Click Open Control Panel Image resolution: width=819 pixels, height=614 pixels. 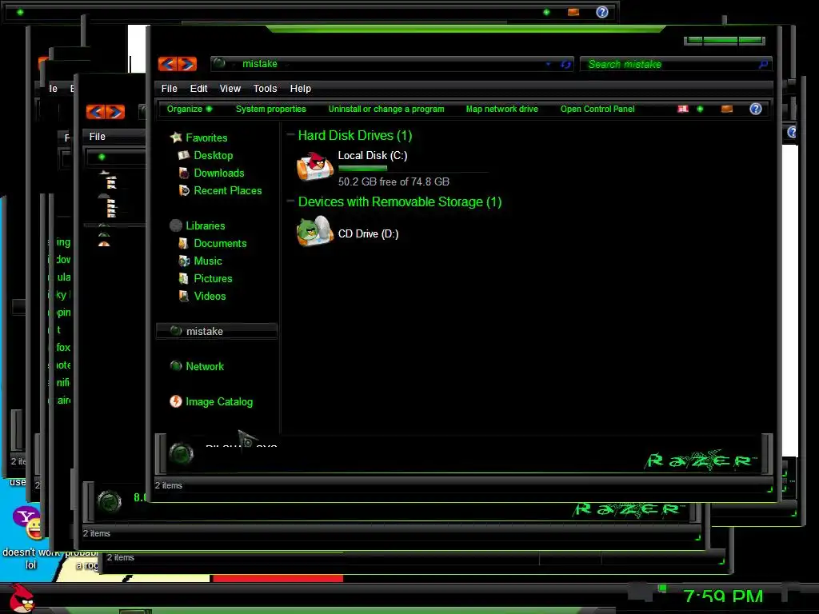click(597, 109)
